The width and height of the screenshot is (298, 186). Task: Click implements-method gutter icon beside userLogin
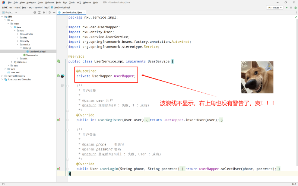pyautogui.click(x=58, y=169)
